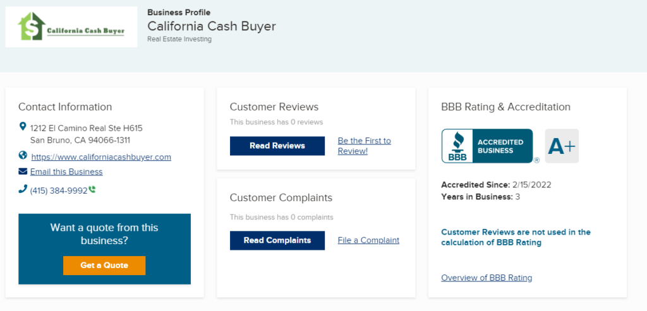Open Be the First to Review link
Image resolution: width=647 pixels, height=311 pixels.
coord(365,146)
